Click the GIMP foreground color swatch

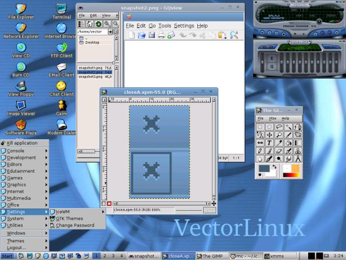click(264, 168)
